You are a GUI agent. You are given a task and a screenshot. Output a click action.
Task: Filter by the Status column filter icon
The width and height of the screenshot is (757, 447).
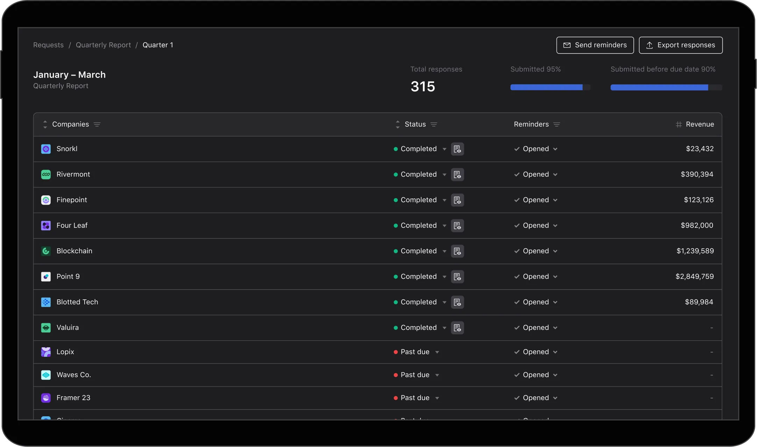[434, 125]
